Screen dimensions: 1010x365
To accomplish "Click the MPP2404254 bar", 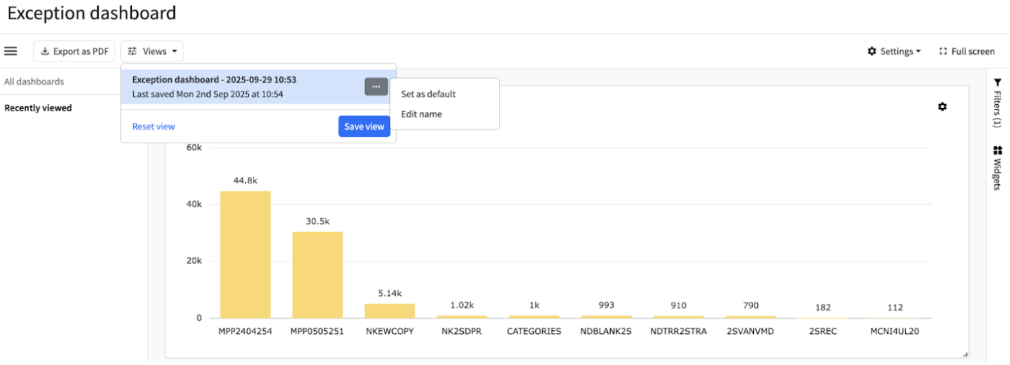I will coord(245,255).
